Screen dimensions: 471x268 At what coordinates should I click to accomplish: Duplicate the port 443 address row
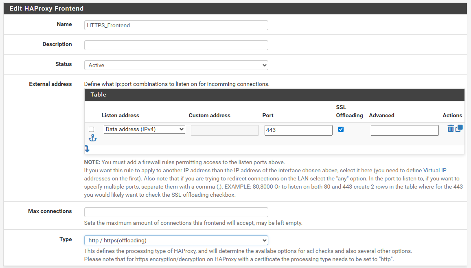[459, 128]
